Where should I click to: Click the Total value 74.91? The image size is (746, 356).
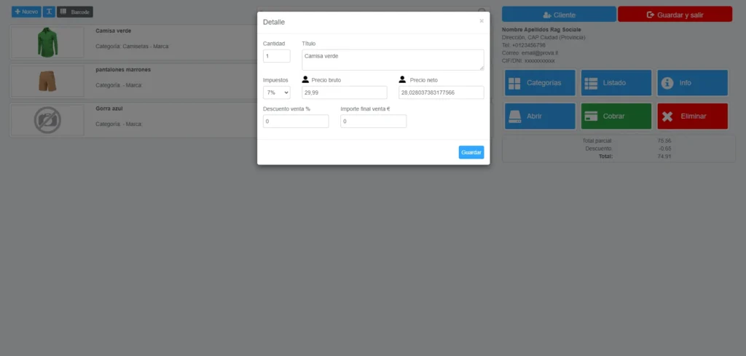coord(664,157)
